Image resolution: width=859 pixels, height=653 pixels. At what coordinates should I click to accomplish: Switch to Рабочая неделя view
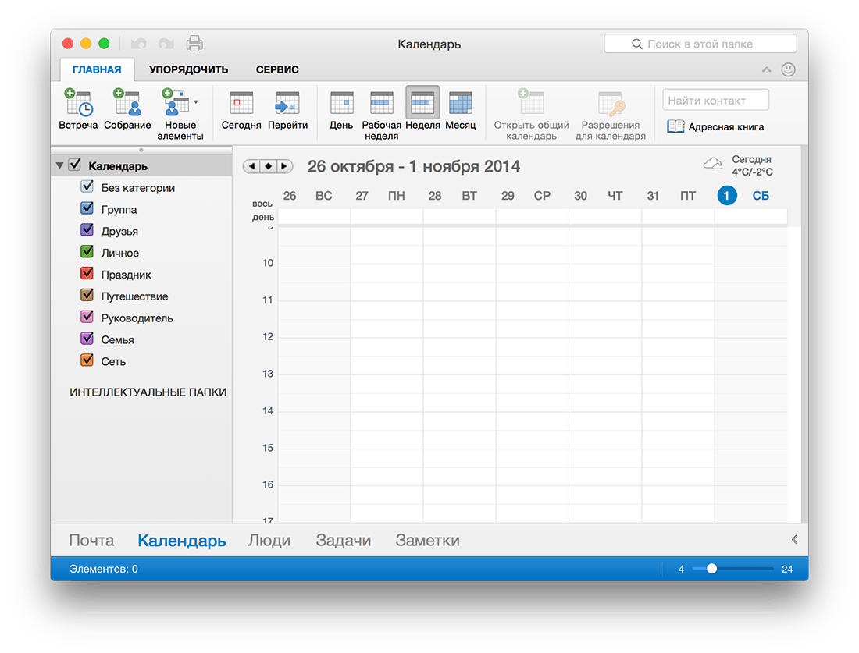[x=381, y=114]
